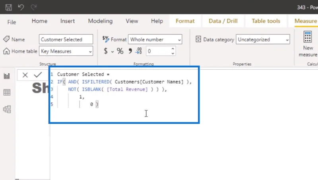Viewport: 318px width, 180px height.
Task: Click the New measure calculator icon
Action: tap(307, 37)
